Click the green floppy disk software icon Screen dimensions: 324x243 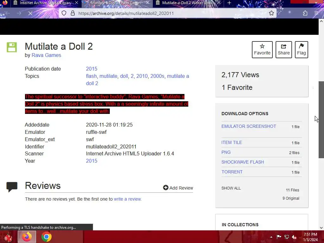click(x=12, y=47)
